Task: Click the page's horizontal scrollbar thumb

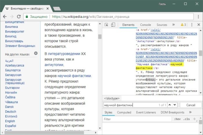Action: pos(44,133)
